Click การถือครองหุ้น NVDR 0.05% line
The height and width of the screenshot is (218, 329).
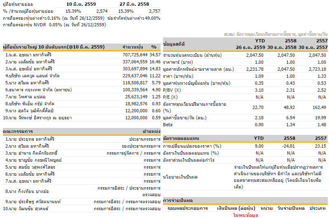click(54, 25)
